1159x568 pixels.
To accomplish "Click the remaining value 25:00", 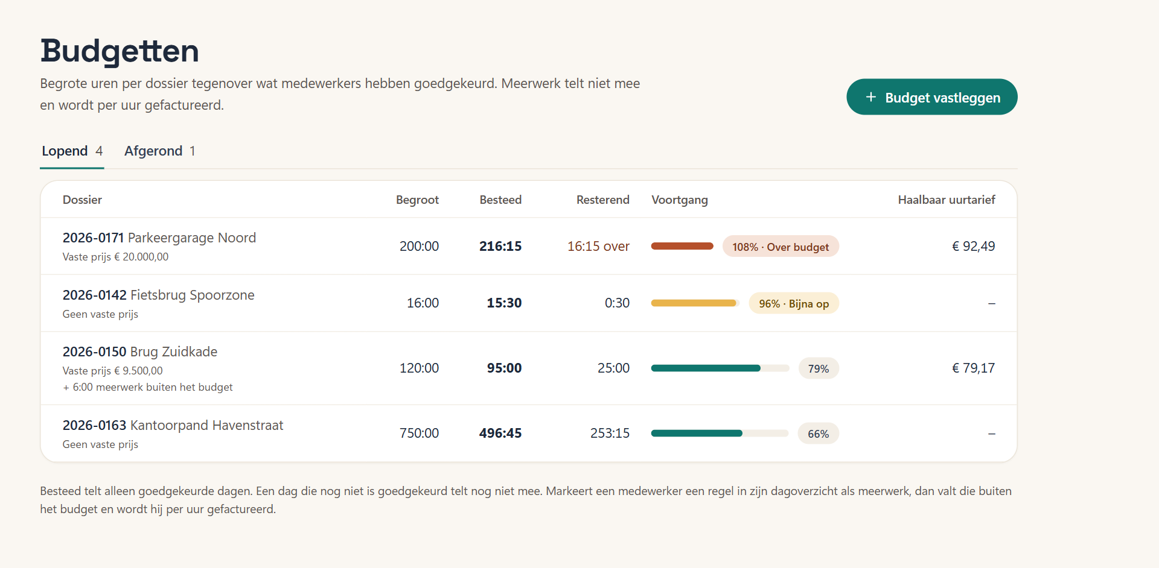I will click(x=613, y=368).
